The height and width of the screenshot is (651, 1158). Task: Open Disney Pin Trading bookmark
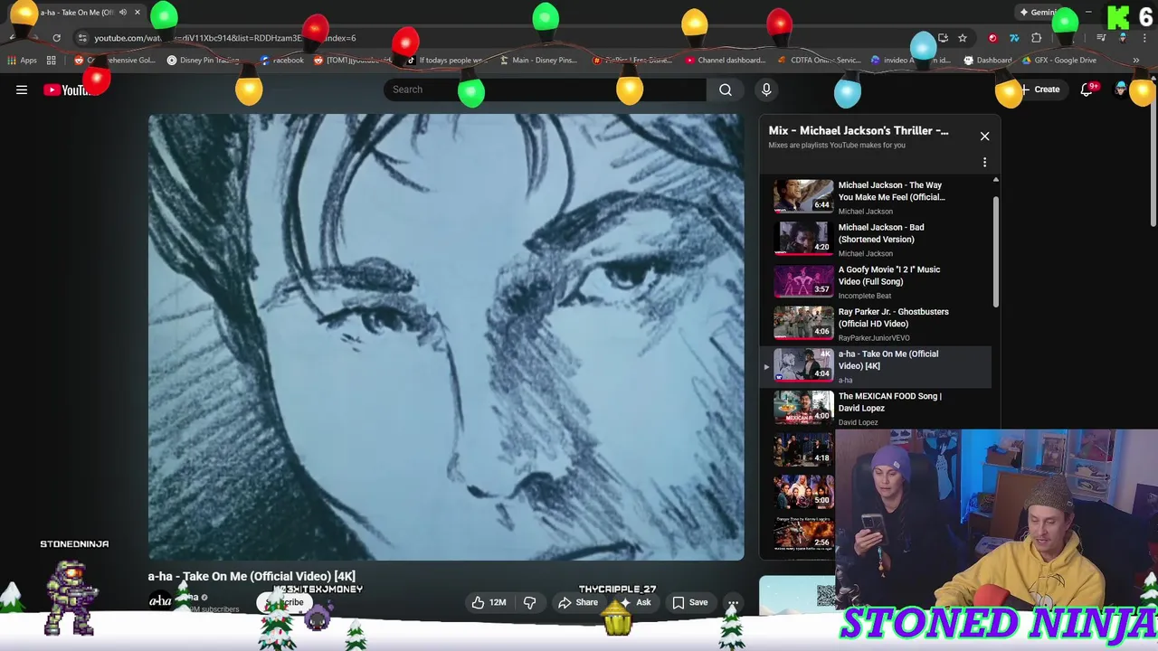[x=203, y=61]
